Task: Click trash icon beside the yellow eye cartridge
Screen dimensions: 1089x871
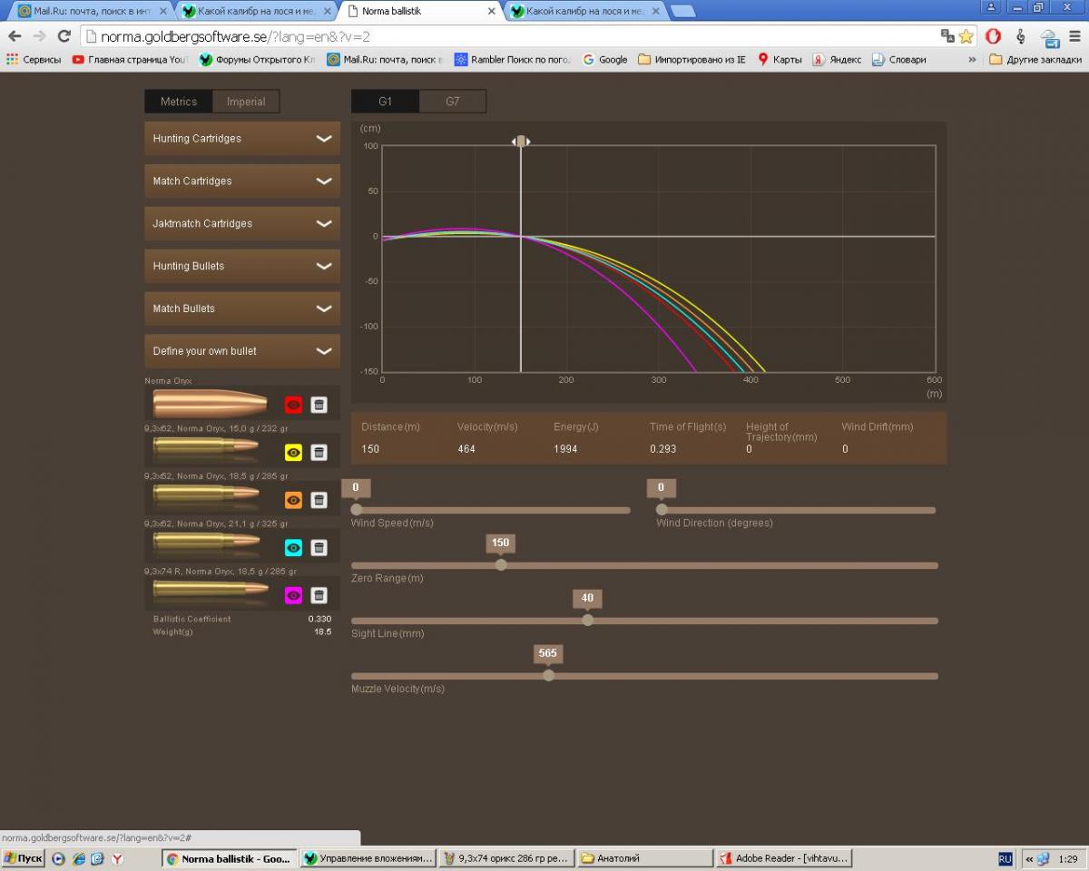Action: pos(319,452)
